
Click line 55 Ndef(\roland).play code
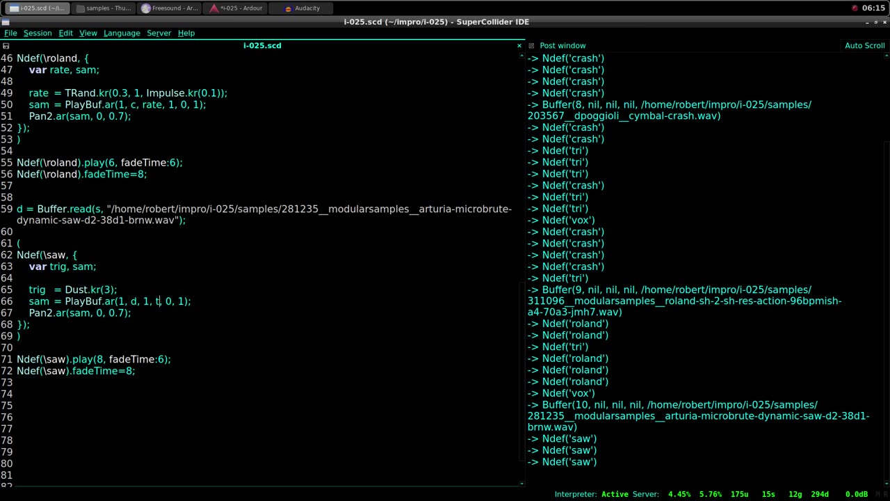click(x=99, y=162)
